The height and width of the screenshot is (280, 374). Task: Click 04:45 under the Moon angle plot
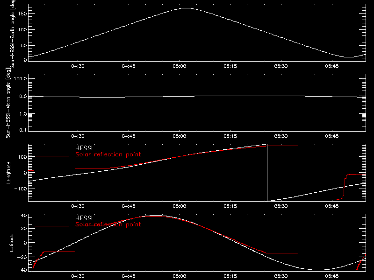pyautogui.click(x=129, y=136)
